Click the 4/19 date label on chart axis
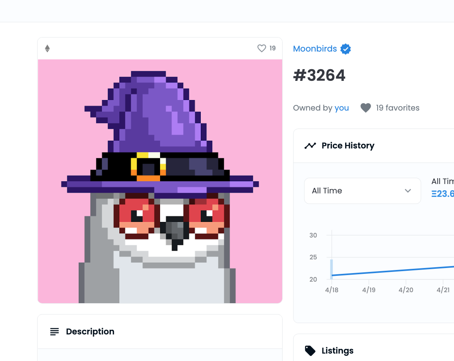 369,290
